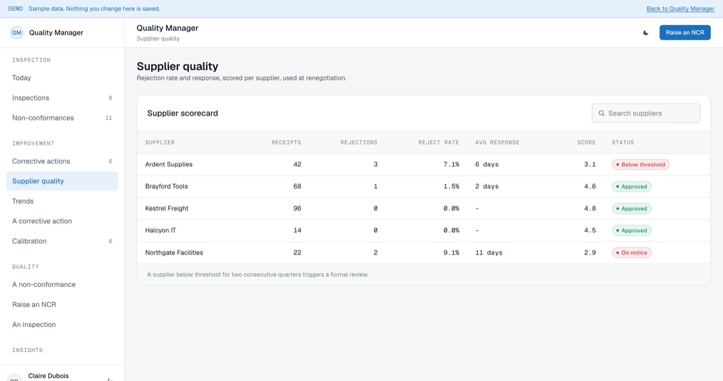Click the 9.1% reject rate value
The width and height of the screenshot is (723, 381).
coord(451,253)
